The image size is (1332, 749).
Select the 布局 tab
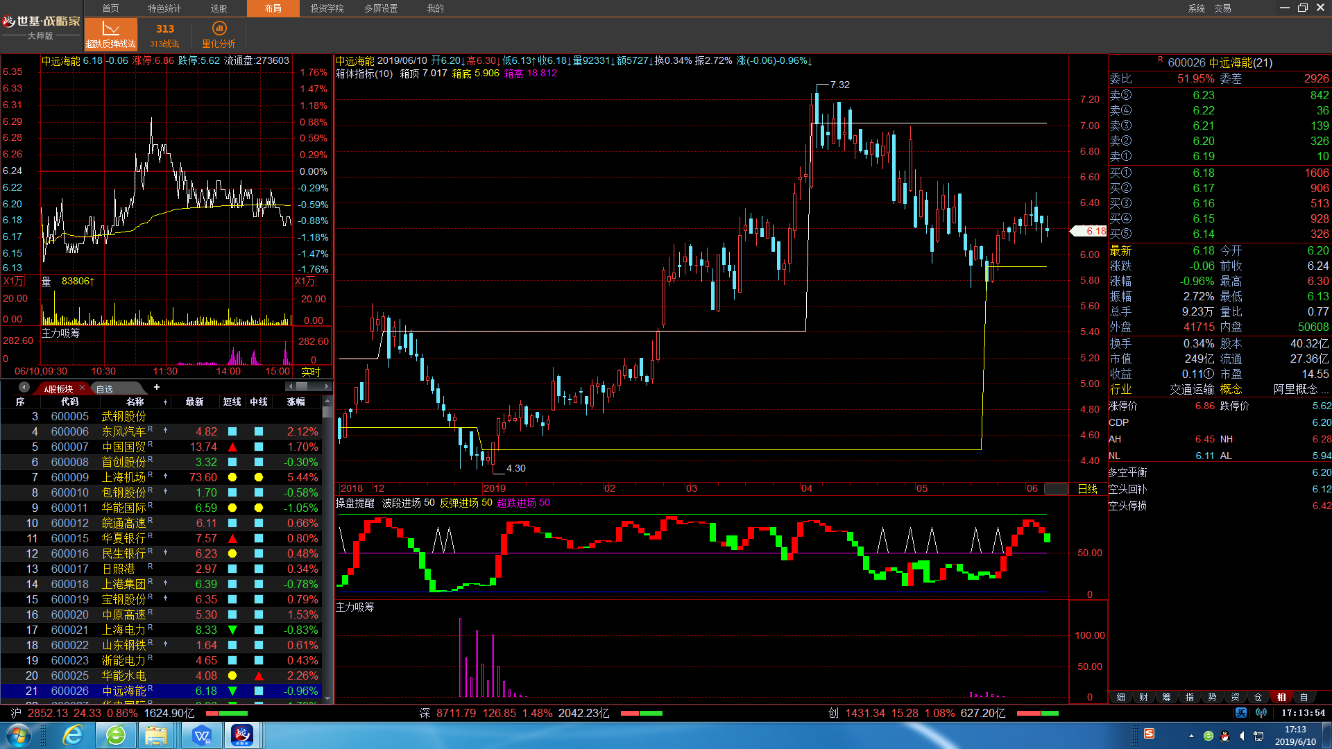(x=273, y=8)
